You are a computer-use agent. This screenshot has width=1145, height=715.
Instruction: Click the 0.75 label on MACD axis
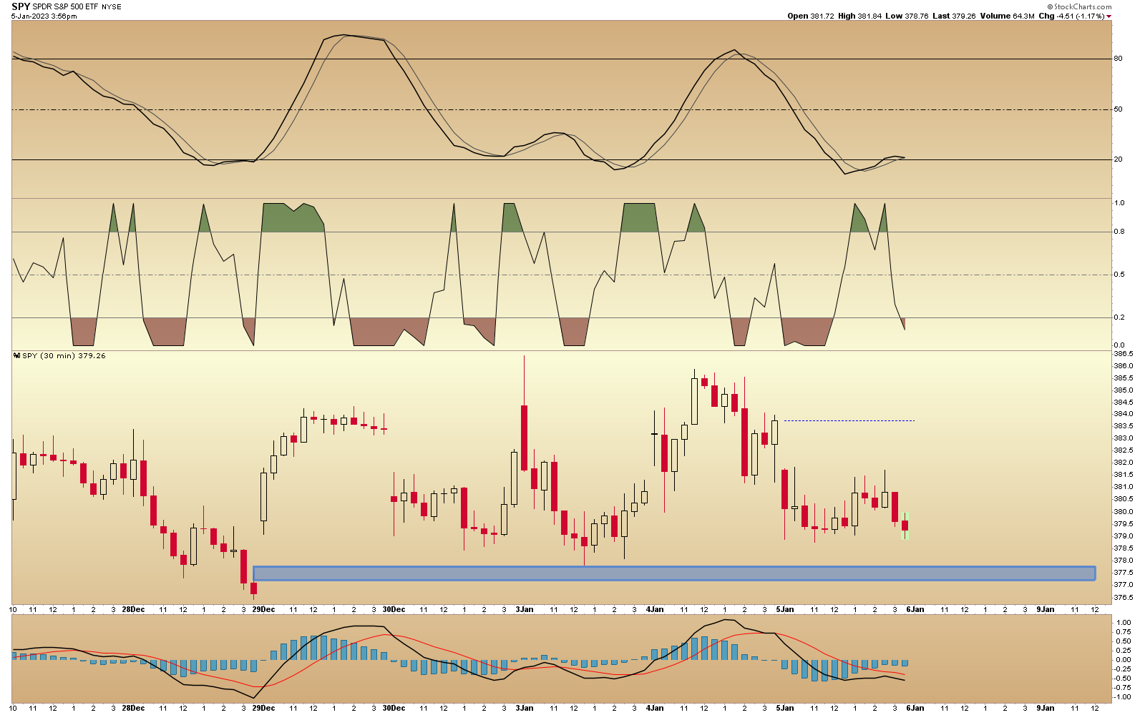(1124, 632)
